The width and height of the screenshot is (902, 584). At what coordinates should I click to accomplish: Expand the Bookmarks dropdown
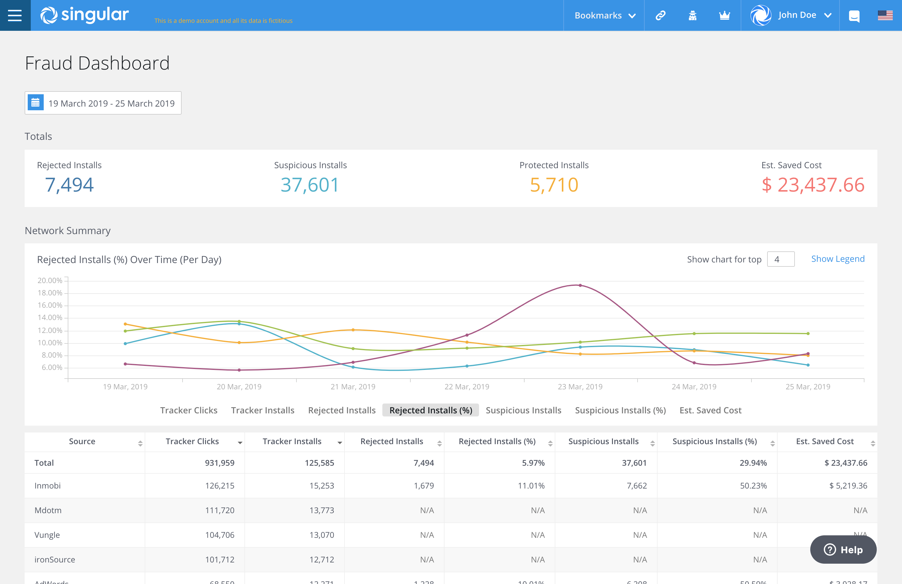point(605,15)
